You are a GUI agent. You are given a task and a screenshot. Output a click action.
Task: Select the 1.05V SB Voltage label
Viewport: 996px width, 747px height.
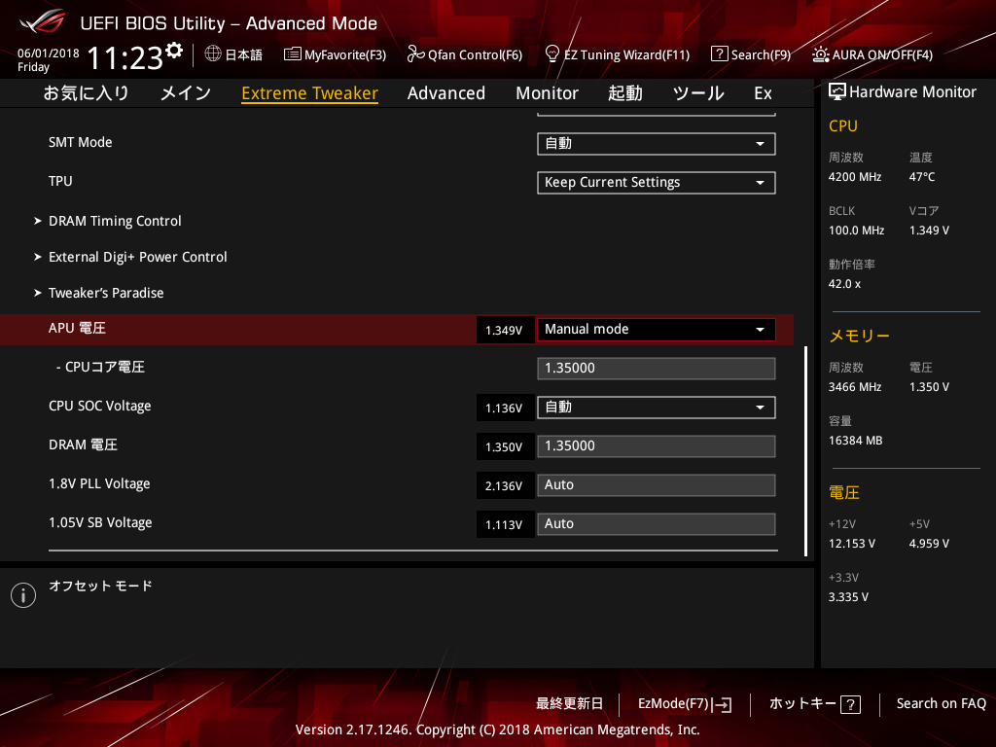click(100, 522)
